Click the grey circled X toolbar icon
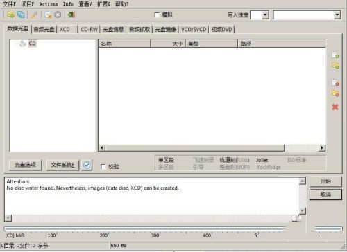 (x=58, y=15)
